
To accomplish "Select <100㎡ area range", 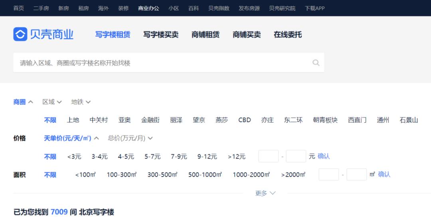I will coord(85,175).
